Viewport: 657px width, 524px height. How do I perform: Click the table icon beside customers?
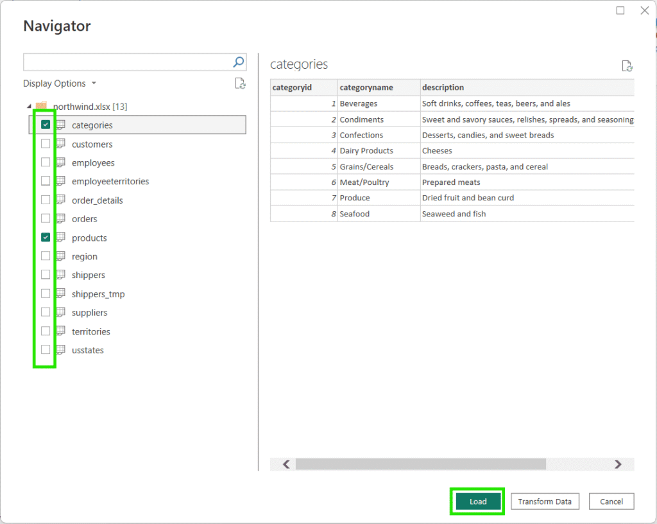coord(60,144)
